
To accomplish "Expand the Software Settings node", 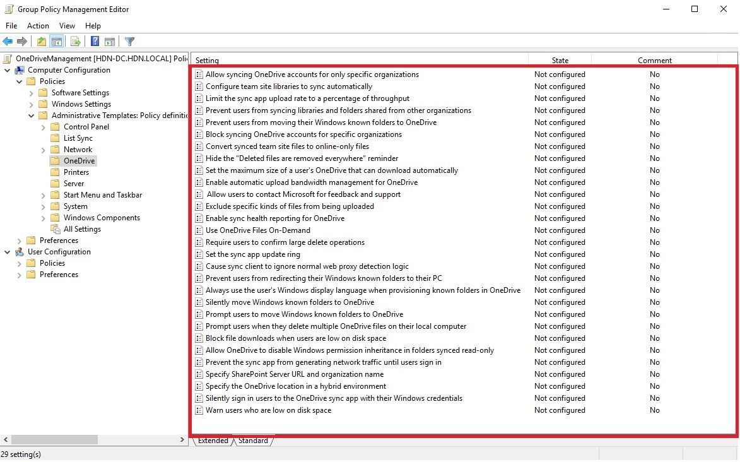I will (31, 93).
